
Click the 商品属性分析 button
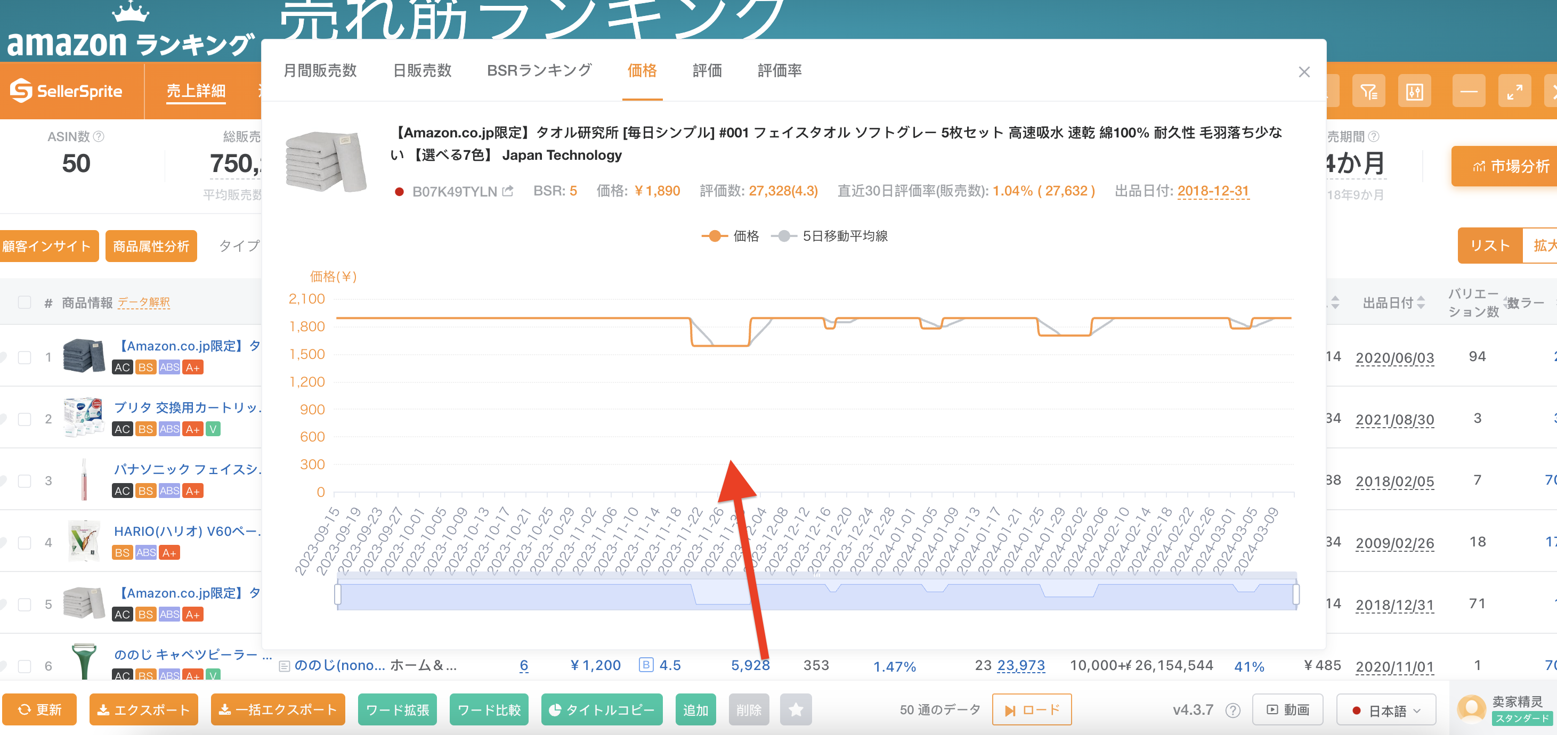pos(151,247)
